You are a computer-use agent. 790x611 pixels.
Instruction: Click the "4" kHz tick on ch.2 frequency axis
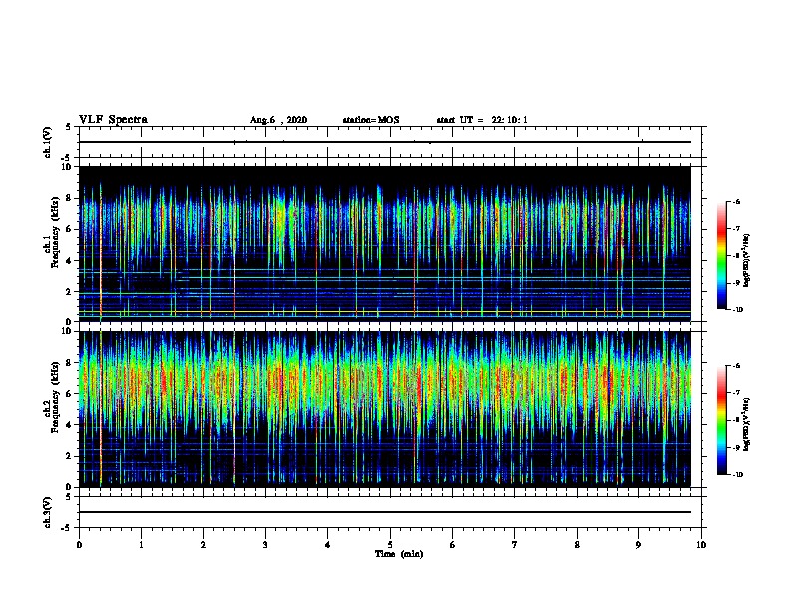point(70,425)
